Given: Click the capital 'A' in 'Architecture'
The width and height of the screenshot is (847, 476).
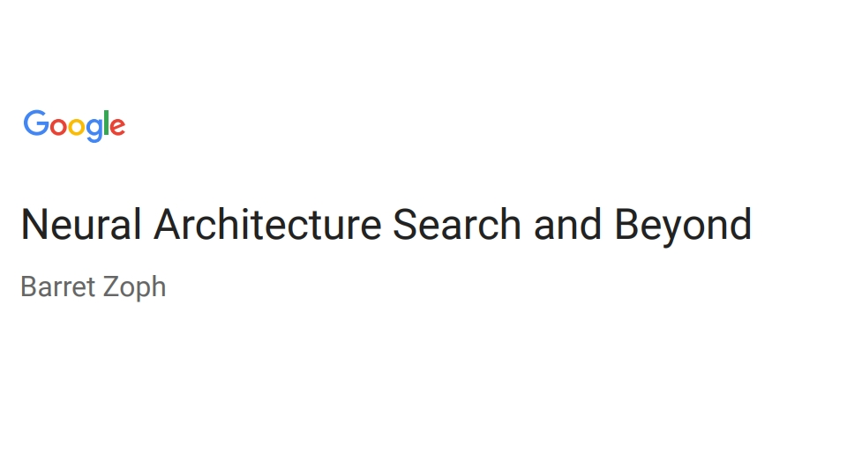Looking at the screenshot, I should 169,225.
